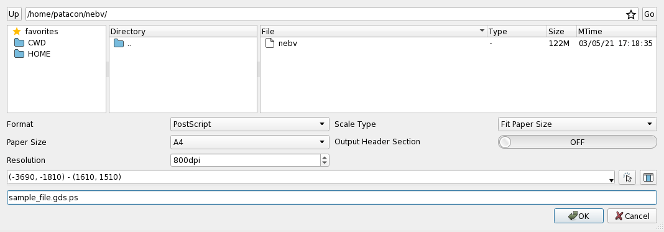Click the file icon next to nebv
This screenshot has width=664, height=232.
point(270,43)
